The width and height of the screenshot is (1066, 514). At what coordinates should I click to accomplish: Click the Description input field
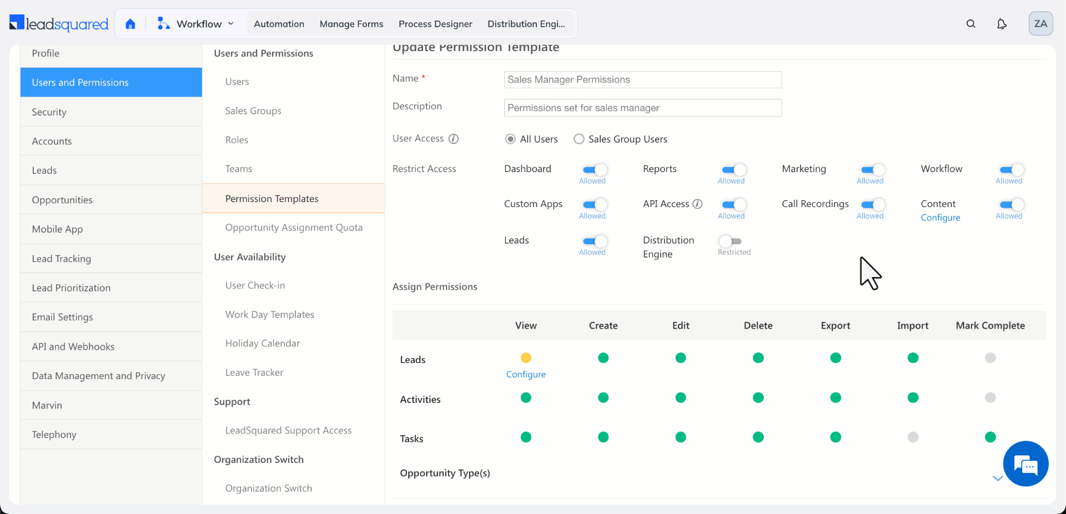click(x=643, y=108)
